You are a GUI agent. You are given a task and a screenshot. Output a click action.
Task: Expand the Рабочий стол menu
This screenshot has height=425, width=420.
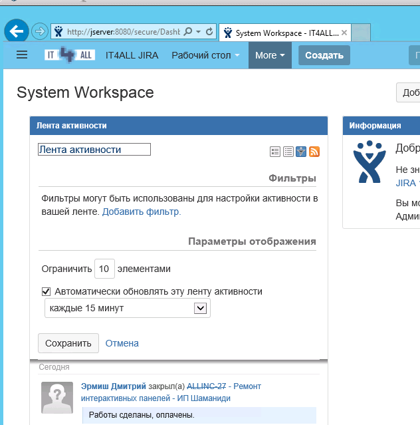click(205, 55)
